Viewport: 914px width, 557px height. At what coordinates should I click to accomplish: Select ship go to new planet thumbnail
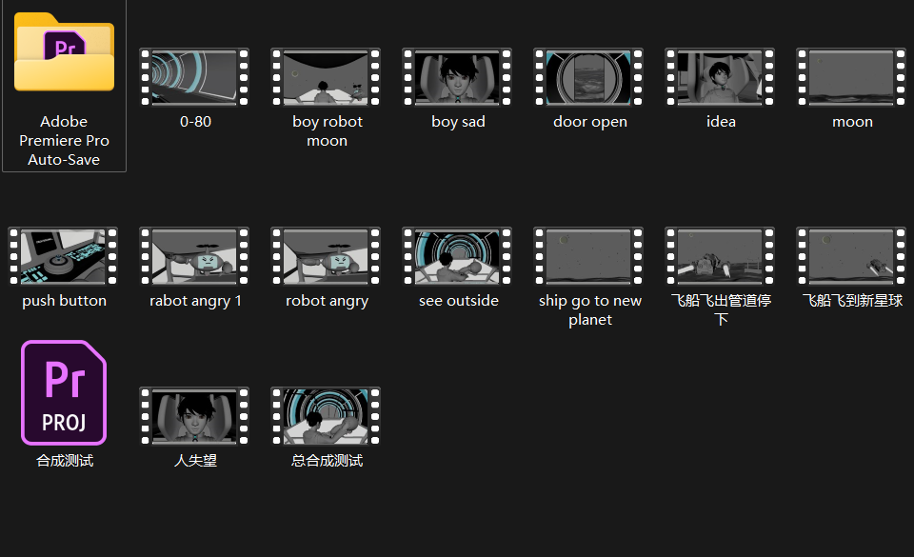click(x=588, y=256)
